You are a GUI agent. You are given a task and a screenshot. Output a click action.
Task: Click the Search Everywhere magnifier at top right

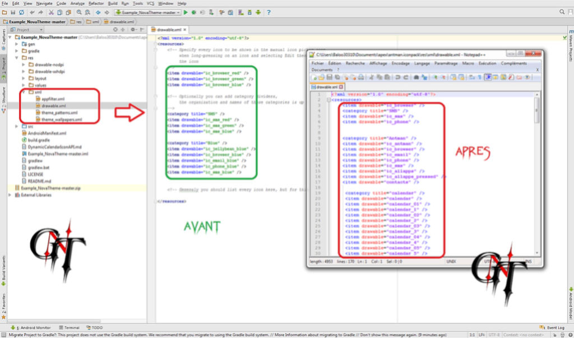pyautogui.click(x=562, y=12)
